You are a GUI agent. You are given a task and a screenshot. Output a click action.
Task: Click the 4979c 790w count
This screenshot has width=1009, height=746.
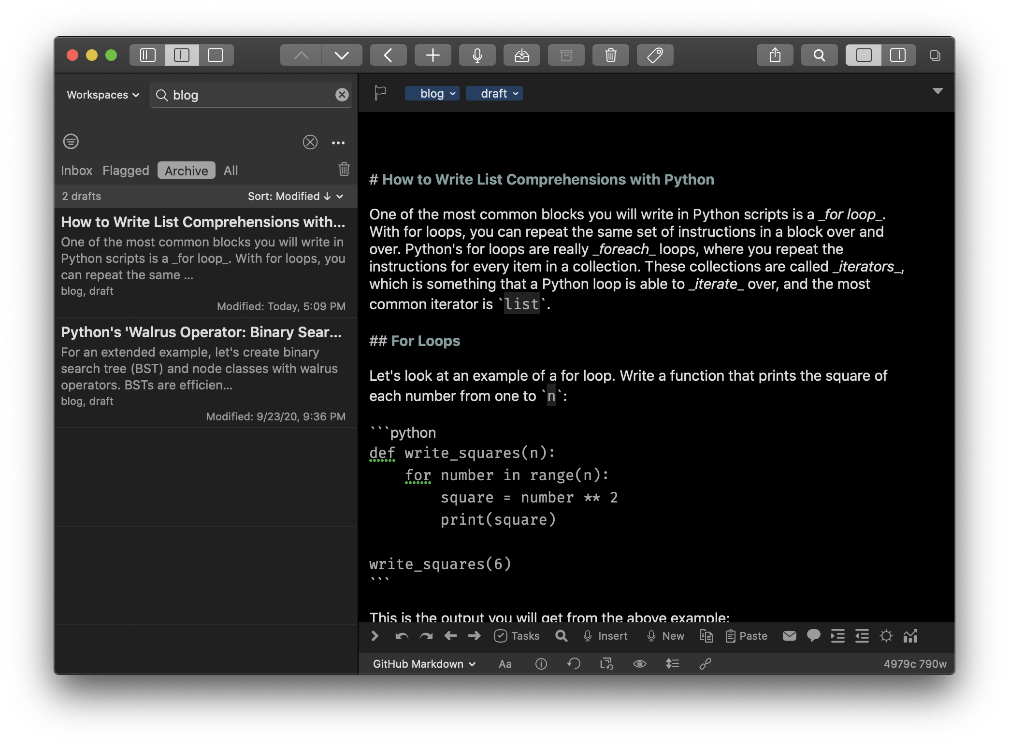point(915,664)
